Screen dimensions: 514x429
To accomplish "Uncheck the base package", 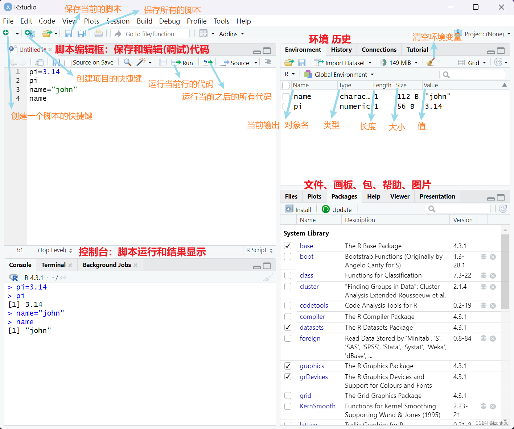I will pyautogui.click(x=288, y=246).
